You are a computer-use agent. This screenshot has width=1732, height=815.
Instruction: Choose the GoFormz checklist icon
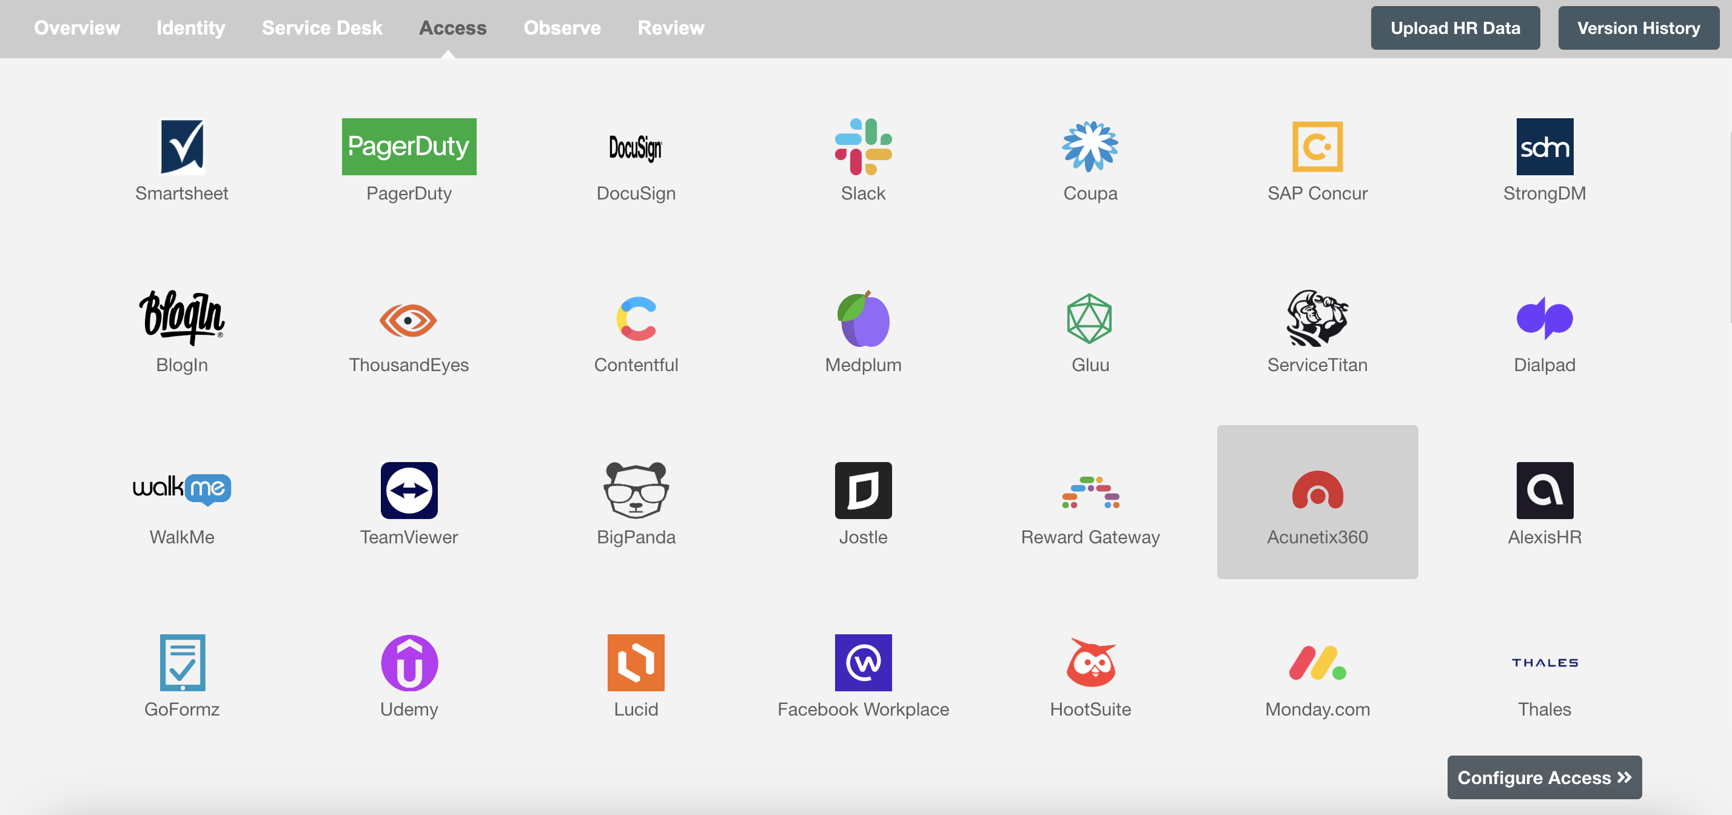click(x=182, y=662)
